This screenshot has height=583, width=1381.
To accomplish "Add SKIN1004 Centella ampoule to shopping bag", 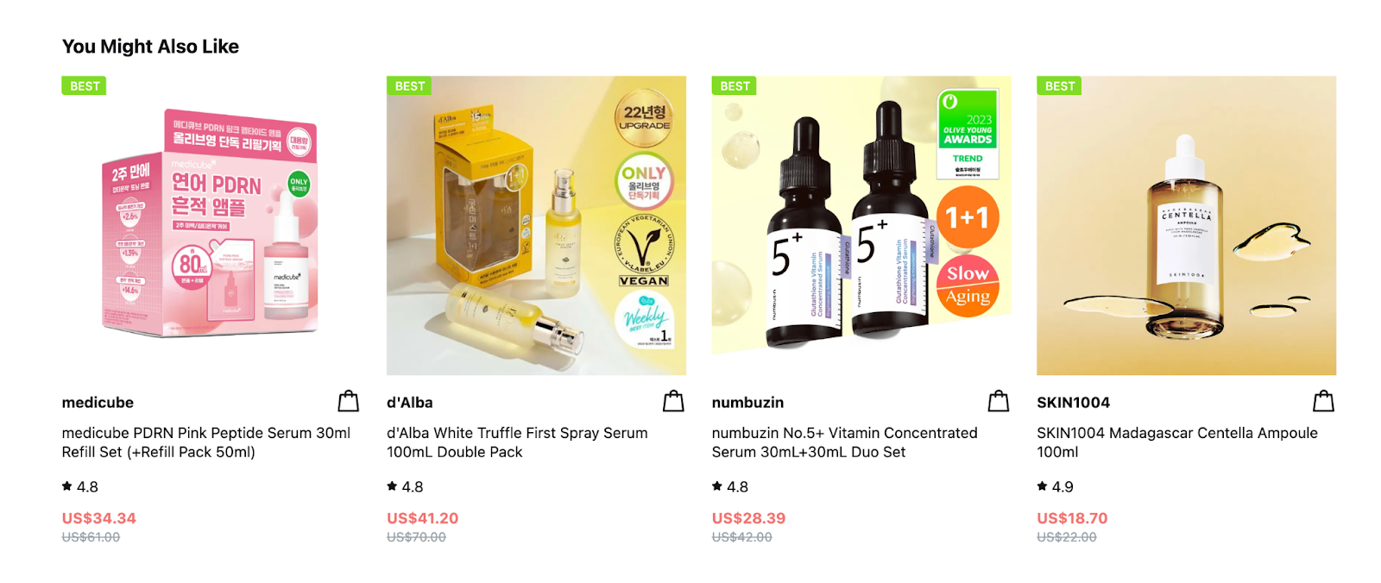I will [1323, 401].
